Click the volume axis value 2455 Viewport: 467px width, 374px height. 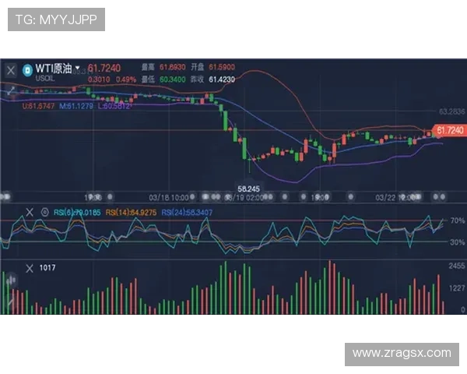457,266
